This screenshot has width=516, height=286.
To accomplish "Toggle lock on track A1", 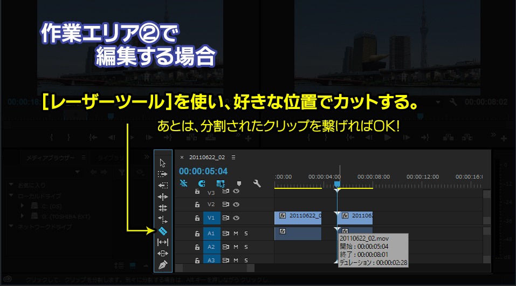I will [x=197, y=234].
